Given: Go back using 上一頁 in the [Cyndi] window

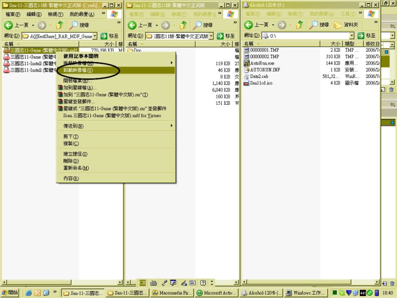Looking at the screenshot, I should click(16, 25).
